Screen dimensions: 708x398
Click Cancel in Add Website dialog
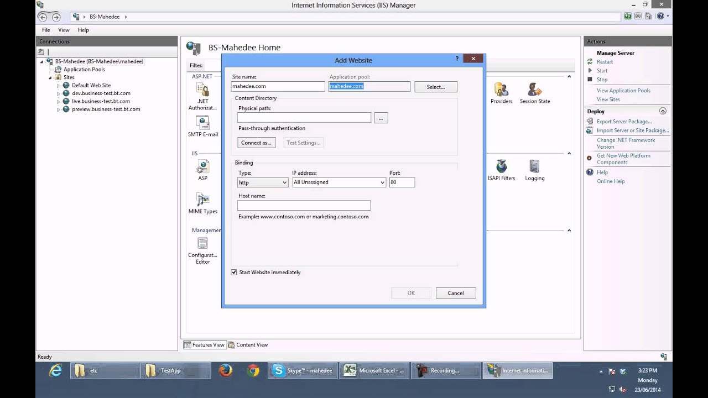click(456, 293)
